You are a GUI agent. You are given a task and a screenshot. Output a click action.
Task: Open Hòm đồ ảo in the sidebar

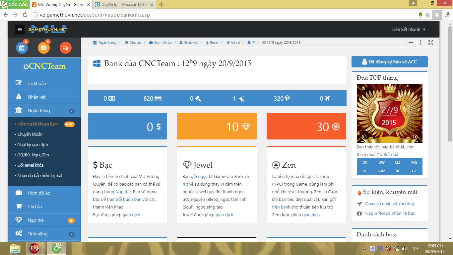[x=44, y=193]
